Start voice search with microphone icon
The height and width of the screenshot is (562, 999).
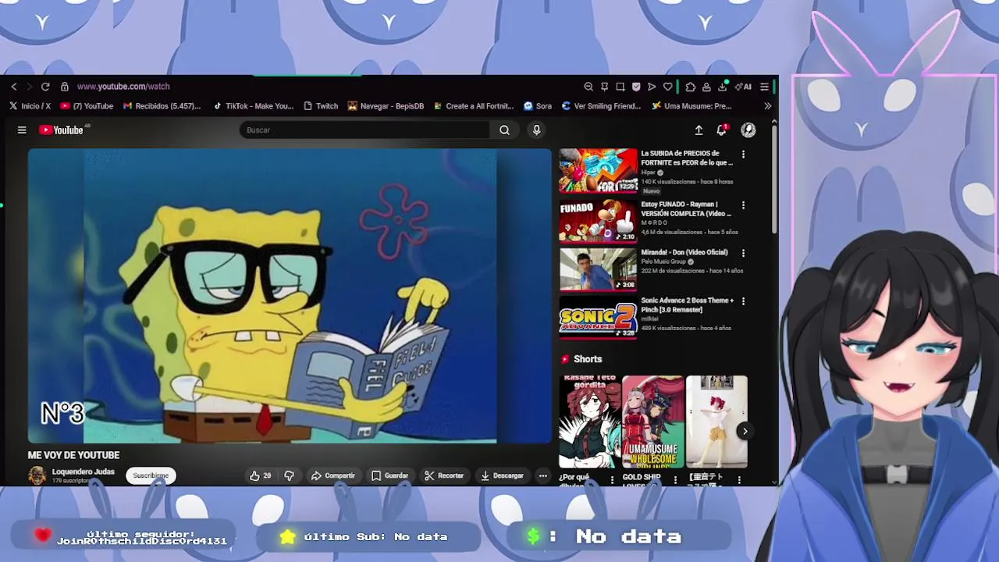click(536, 130)
